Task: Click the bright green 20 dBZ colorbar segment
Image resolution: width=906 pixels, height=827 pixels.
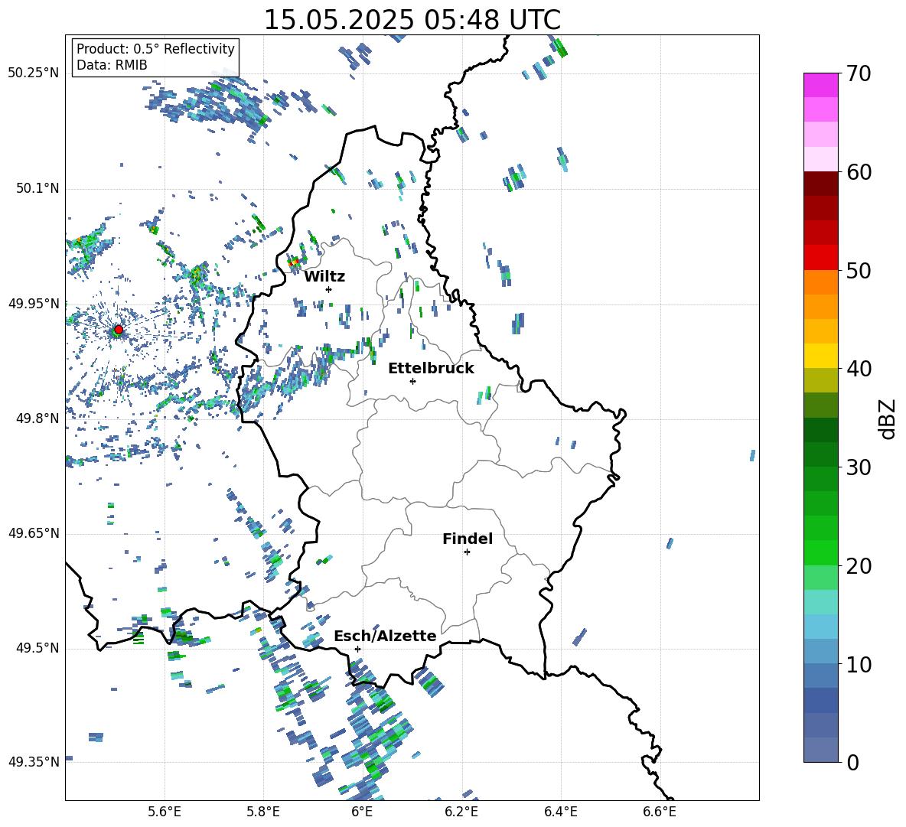Action: pos(820,552)
